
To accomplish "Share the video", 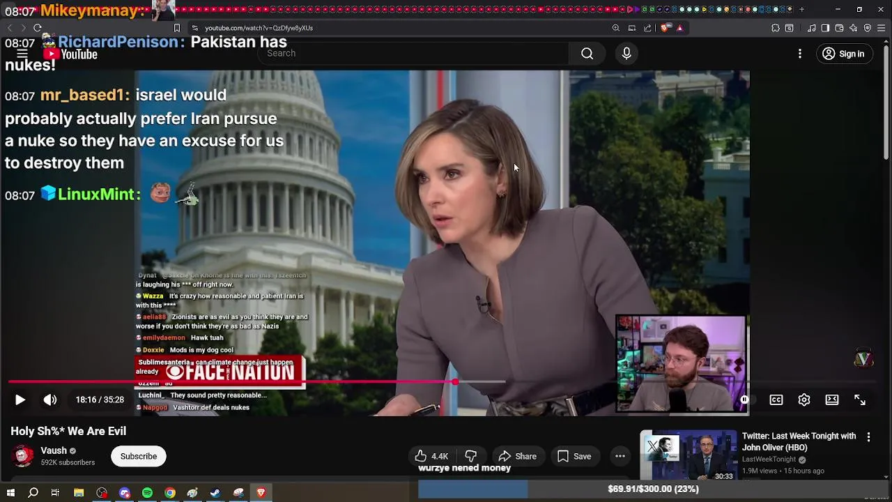I will pyautogui.click(x=518, y=456).
